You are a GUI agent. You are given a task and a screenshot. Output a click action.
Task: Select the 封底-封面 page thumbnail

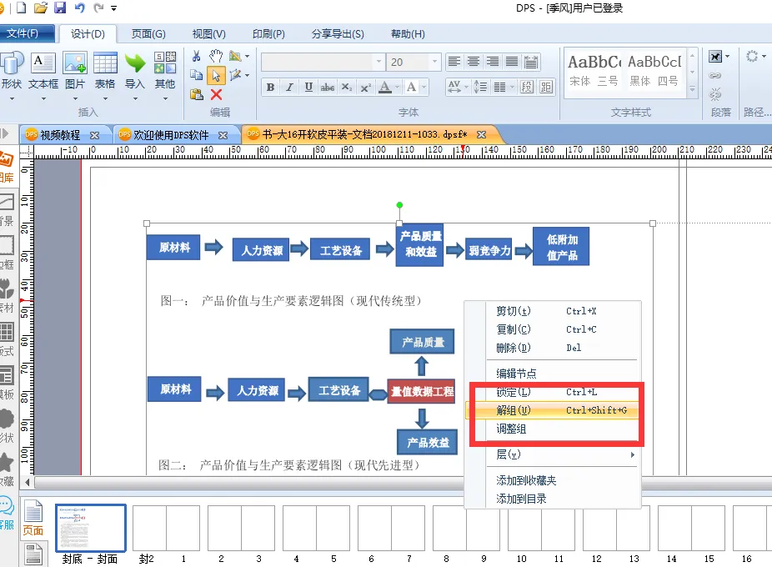pyautogui.click(x=91, y=527)
